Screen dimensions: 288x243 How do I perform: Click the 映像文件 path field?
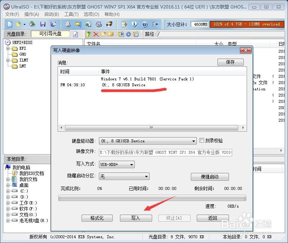(165, 152)
